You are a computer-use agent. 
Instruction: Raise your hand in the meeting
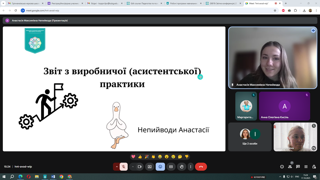point(182,167)
